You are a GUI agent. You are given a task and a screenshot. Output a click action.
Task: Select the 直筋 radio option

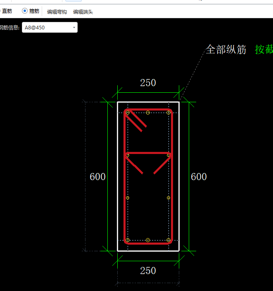tap(7, 11)
